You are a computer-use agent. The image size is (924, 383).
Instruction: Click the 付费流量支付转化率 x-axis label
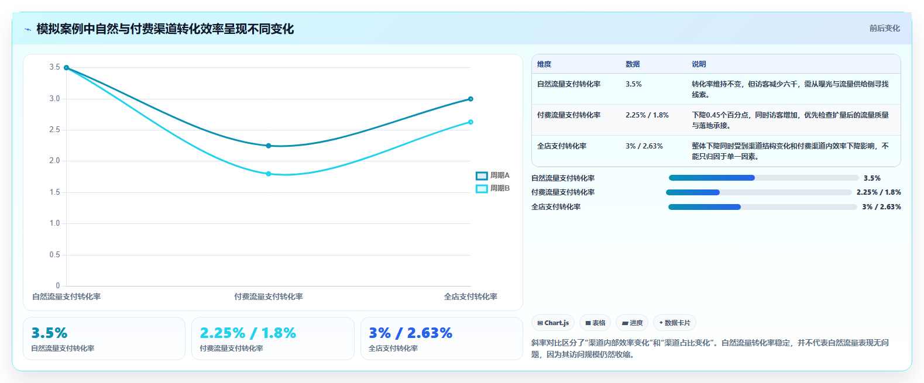[269, 296]
